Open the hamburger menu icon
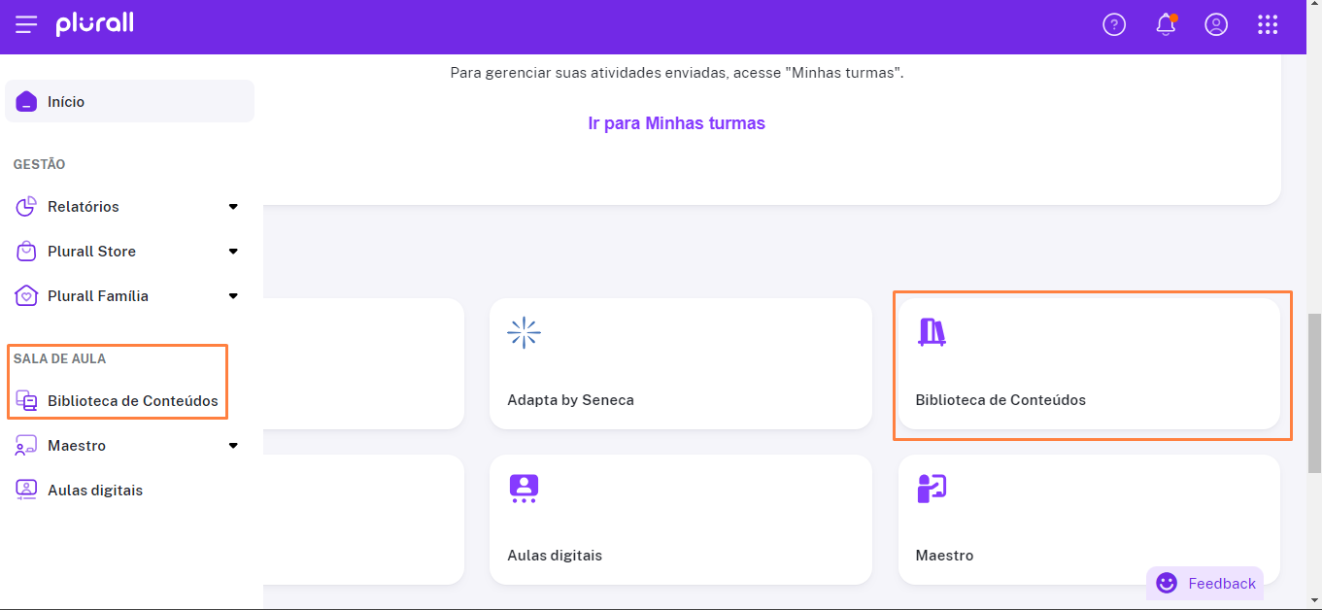1322x610 pixels. pos(26,24)
